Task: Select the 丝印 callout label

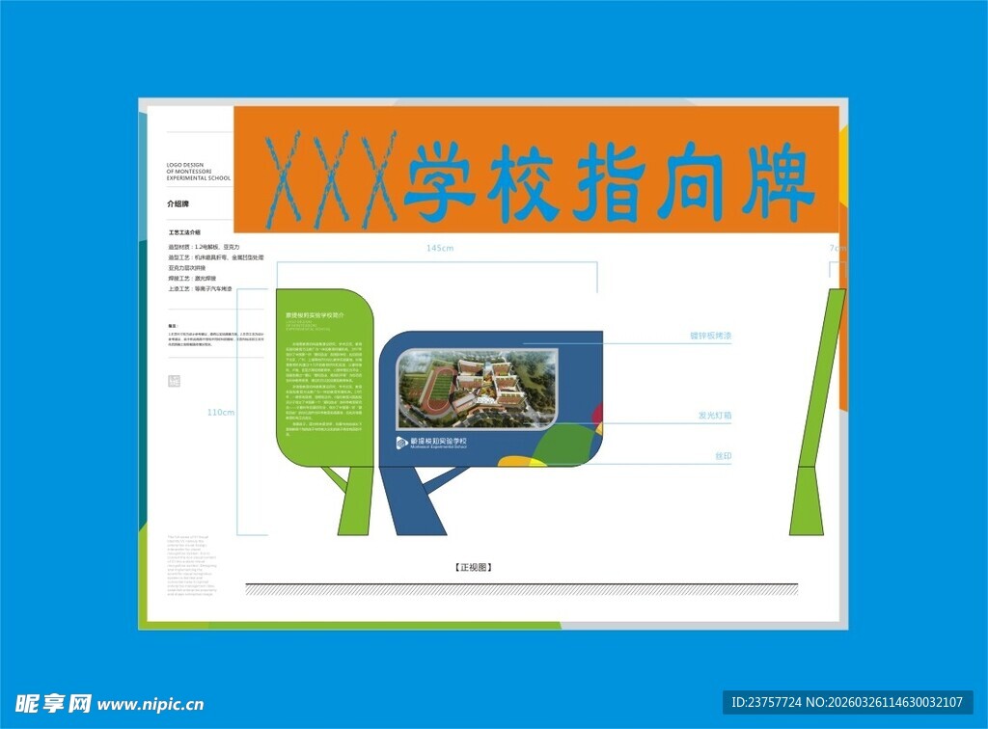Action: 723,455
